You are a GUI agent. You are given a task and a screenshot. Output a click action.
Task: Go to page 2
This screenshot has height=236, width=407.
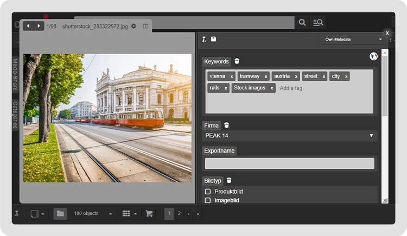pyautogui.click(x=179, y=213)
